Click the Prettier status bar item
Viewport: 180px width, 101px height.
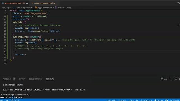click(175, 100)
